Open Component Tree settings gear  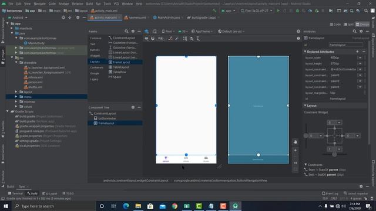point(133,107)
